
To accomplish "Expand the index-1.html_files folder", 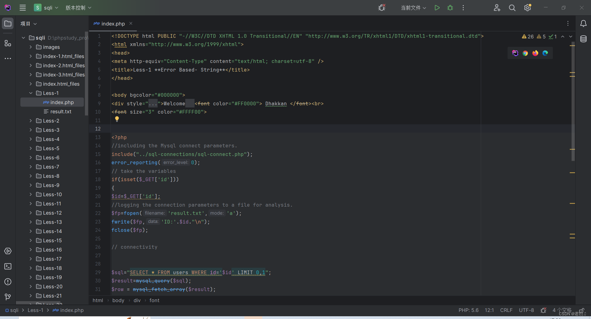I will (30, 56).
